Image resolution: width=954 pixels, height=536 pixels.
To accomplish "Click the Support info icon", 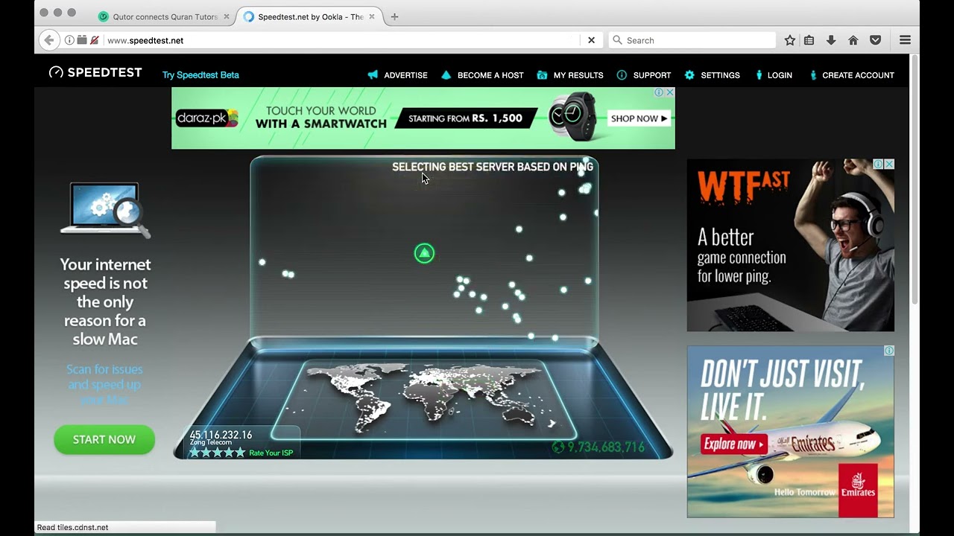I will point(622,75).
